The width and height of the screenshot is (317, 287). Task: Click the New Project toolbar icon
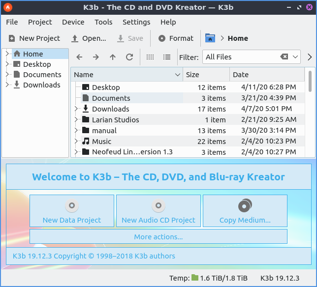pos(12,38)
